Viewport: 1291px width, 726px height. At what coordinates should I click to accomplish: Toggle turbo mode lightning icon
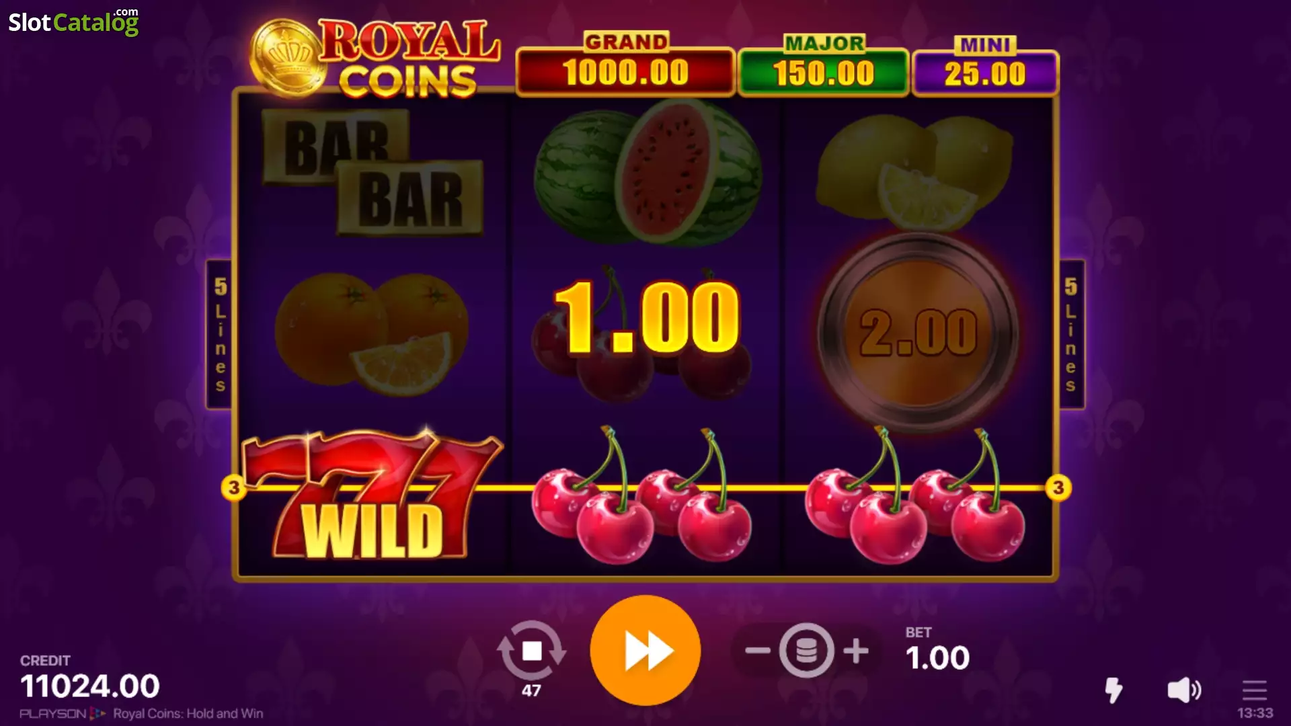click(1113, 690)
